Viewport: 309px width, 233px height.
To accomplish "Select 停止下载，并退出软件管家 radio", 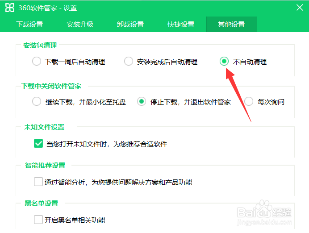I will click(x=142, y=101).
